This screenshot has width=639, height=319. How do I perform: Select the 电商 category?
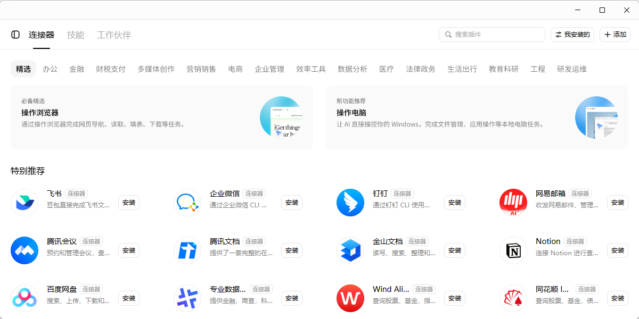[235, 69]
